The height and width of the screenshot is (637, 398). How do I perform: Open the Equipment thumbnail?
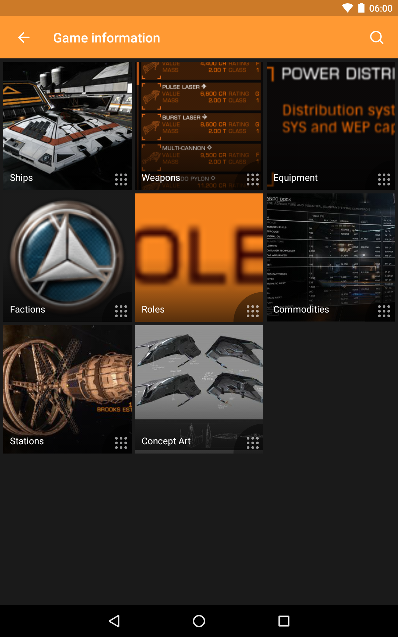tap(331, 126)
